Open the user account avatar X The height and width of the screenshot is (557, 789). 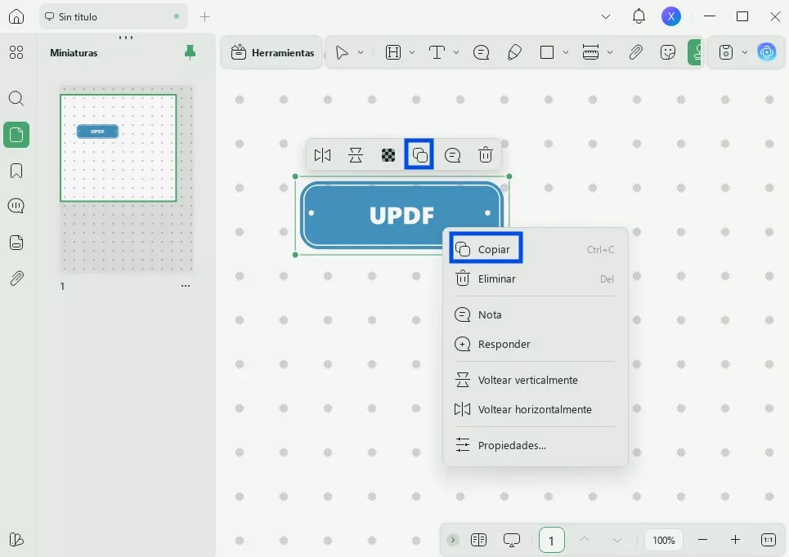(x=670, y=16)
